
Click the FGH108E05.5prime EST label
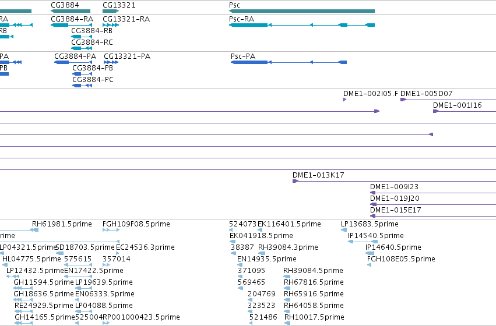(x=401, y=259)
